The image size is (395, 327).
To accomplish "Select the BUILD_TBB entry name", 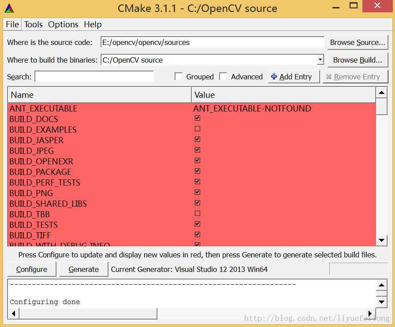I will (30, 214).
